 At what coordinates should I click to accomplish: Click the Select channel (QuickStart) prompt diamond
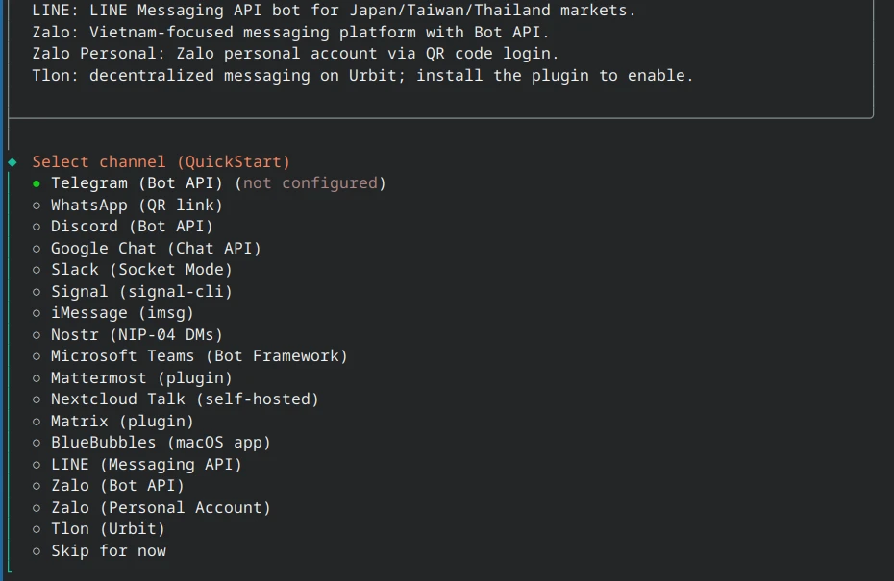(16, 161)
